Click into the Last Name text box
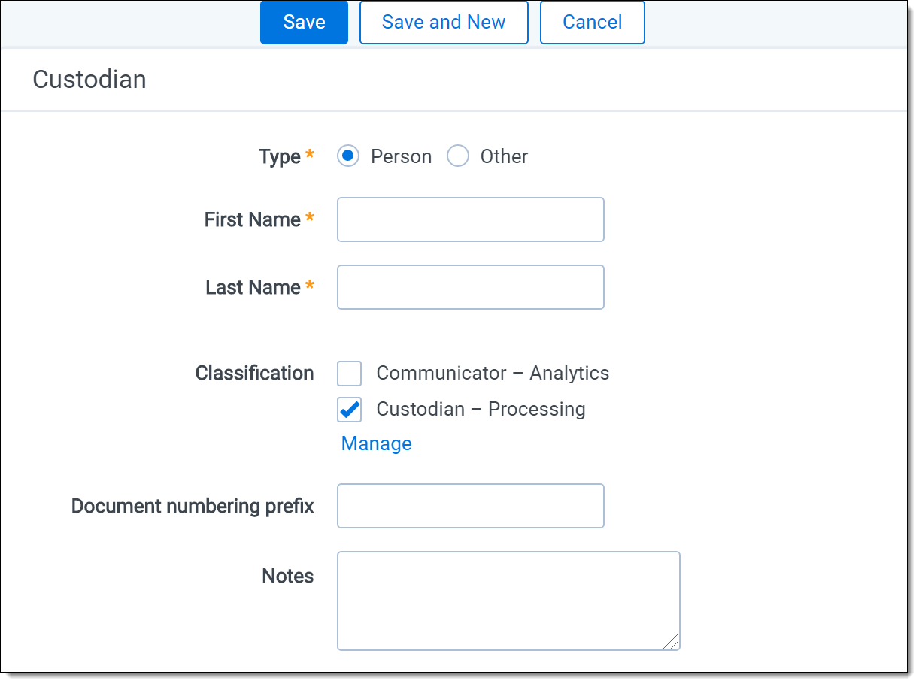Screen dimensions: 919x684 [470, 287]
